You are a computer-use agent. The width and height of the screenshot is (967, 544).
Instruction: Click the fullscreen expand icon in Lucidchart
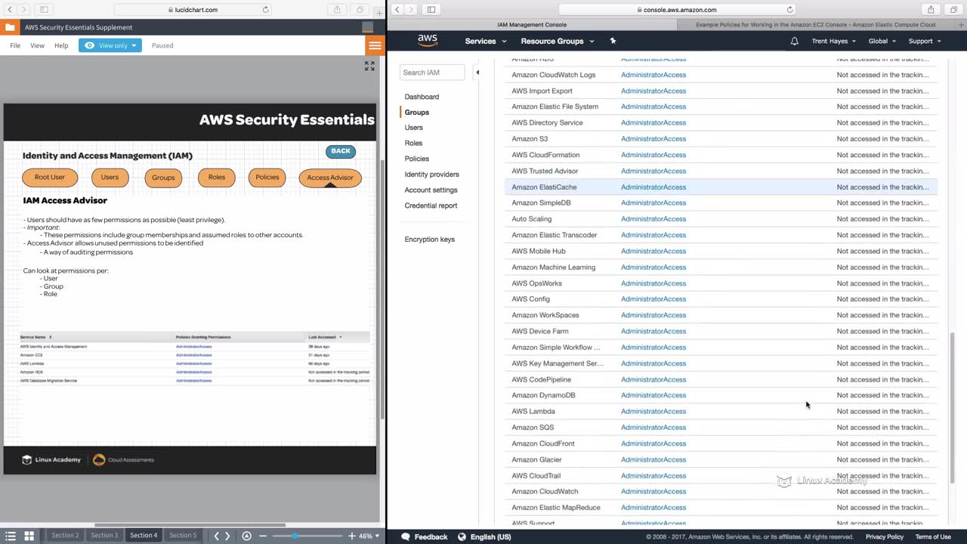[x=369, y=66]
